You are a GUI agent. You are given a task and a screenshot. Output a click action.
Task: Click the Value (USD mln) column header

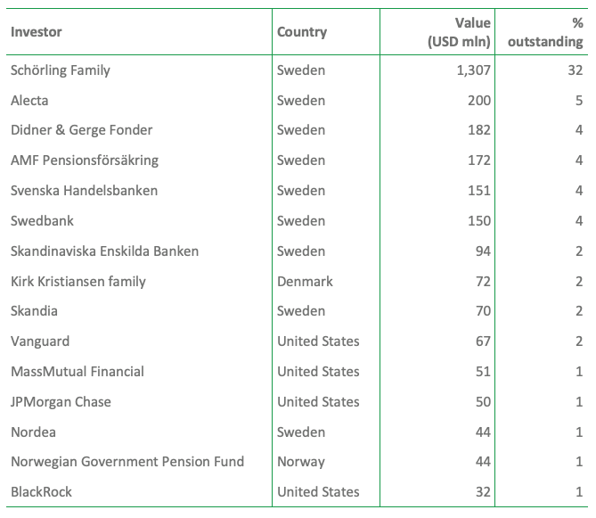(459, 33)
